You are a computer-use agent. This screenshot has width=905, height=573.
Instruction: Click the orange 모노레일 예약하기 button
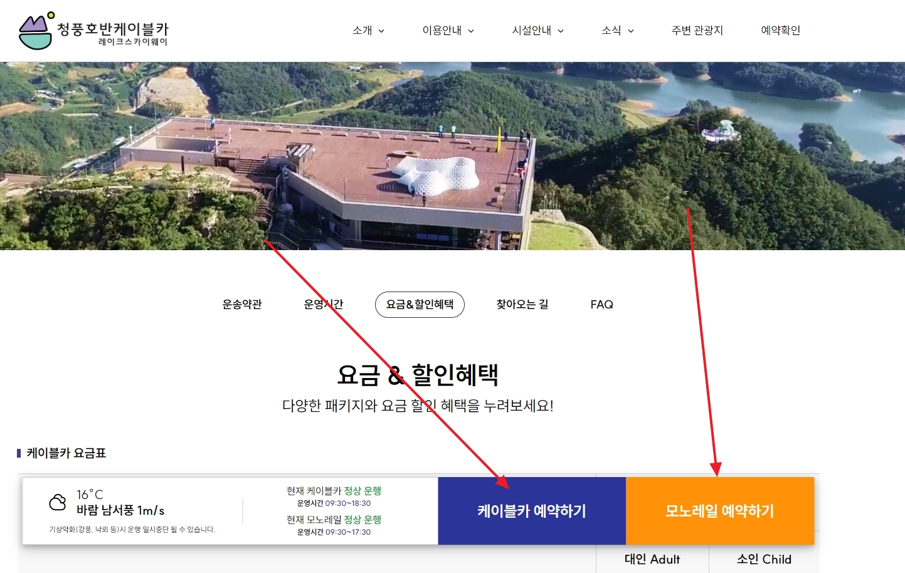(719, 510)
